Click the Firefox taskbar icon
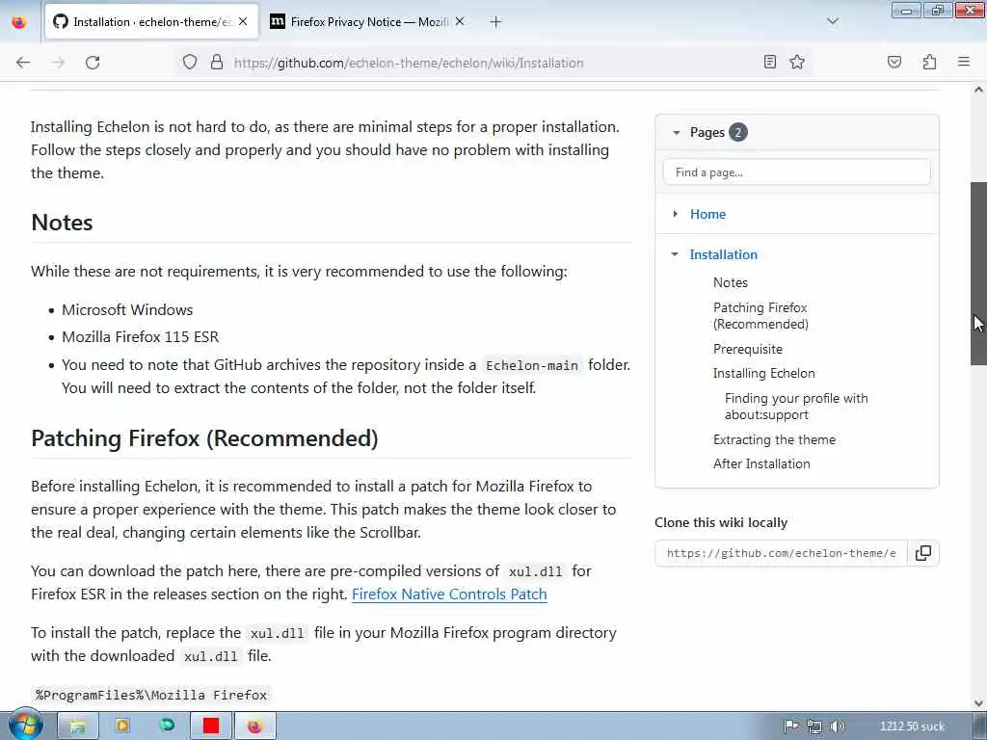The height and width of the screenshot is (740, 987). pos(254,727)
